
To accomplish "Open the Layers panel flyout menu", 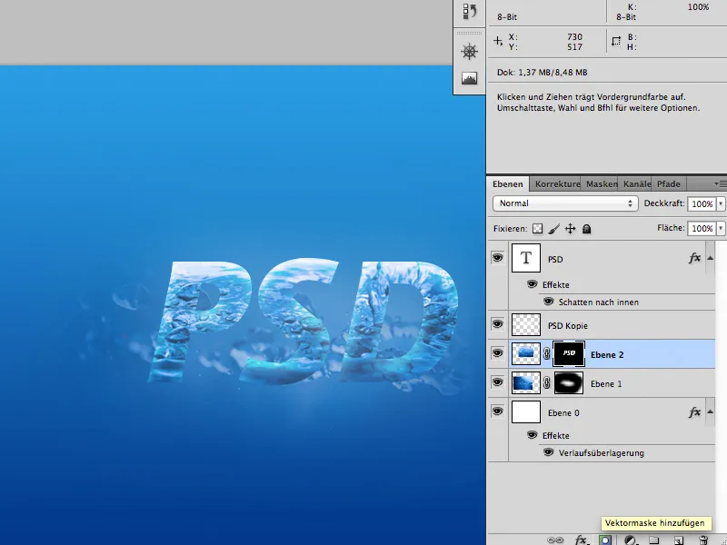I will [720, 184].
